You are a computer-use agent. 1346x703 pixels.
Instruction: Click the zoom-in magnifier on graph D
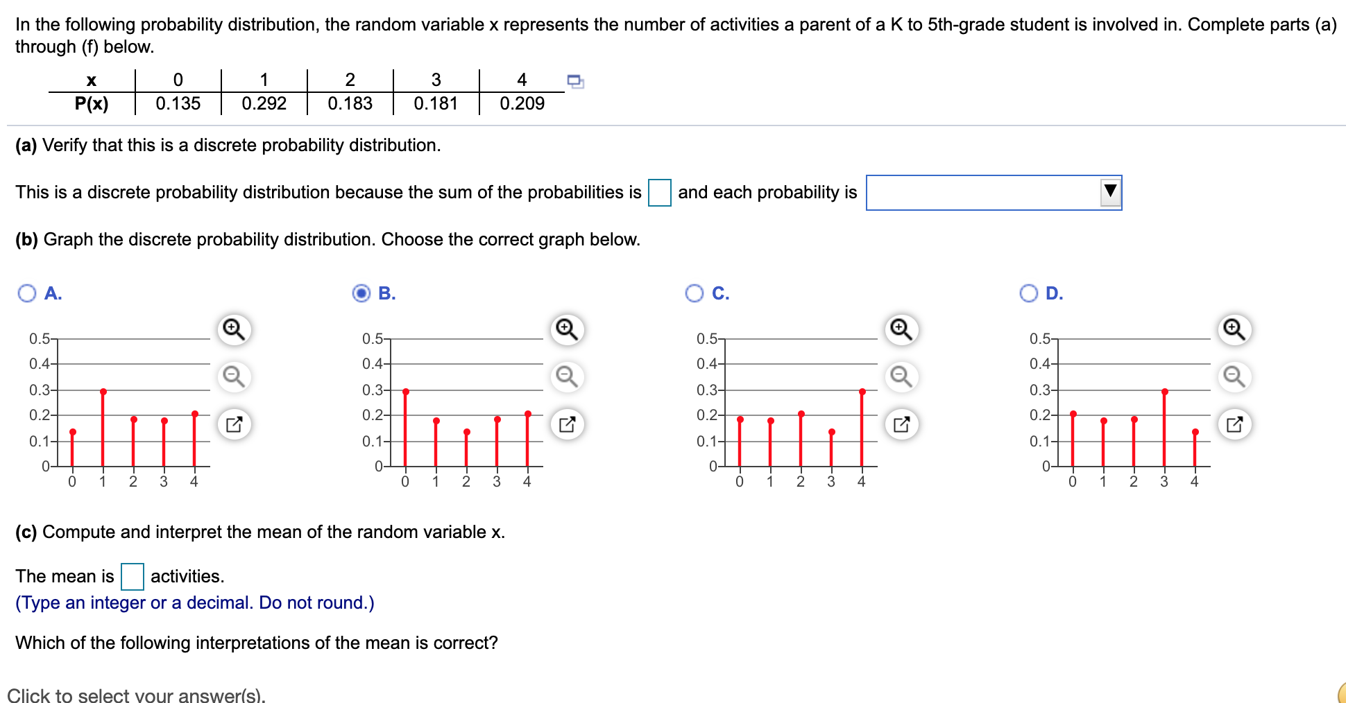tap(1234, 329)
